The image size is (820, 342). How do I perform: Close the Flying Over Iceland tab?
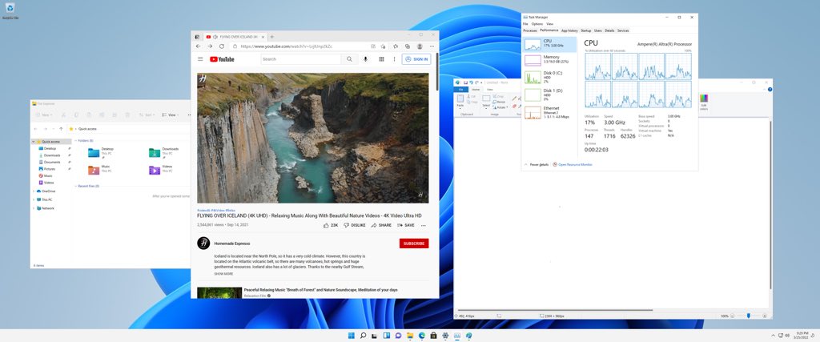(263, 37)
